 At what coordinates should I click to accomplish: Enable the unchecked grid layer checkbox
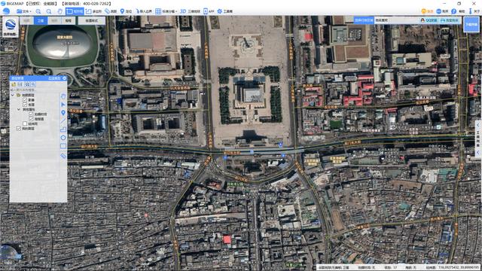25,123
